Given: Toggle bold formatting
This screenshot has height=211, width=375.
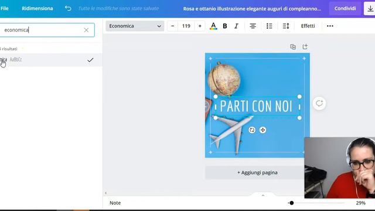Looking at the screenshot, I should pos(225,26).
